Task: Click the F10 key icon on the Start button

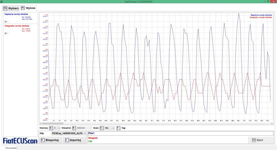Action: [x=254, y=140]
